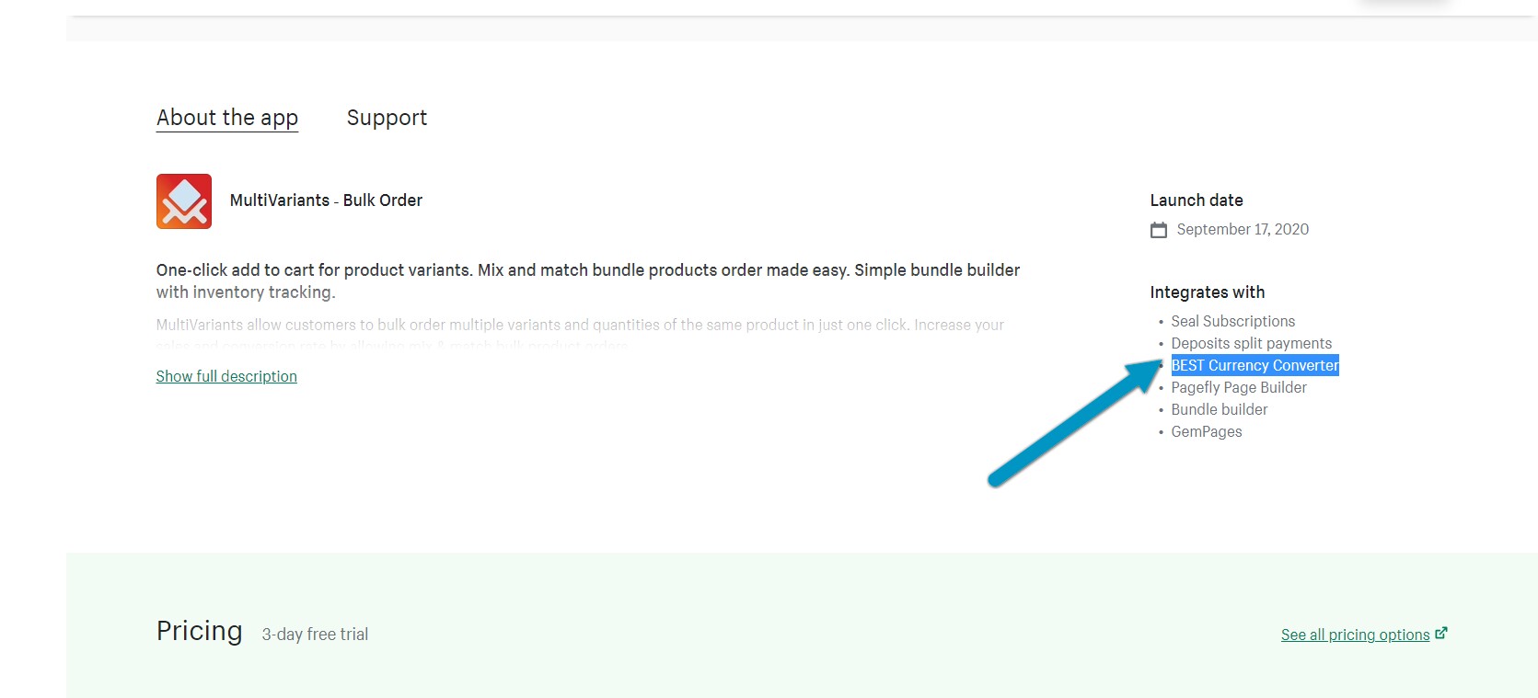Screen dimensions: 1538x698
Task: Click external link icon after pricing options
Action: (1441, 633)
